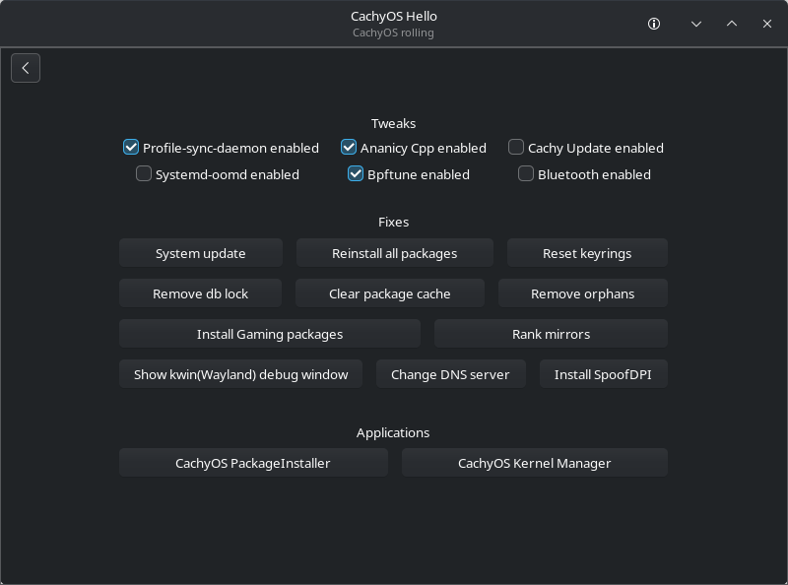
Task: Minimize window with down chevron icon
Action: (696, 24)
